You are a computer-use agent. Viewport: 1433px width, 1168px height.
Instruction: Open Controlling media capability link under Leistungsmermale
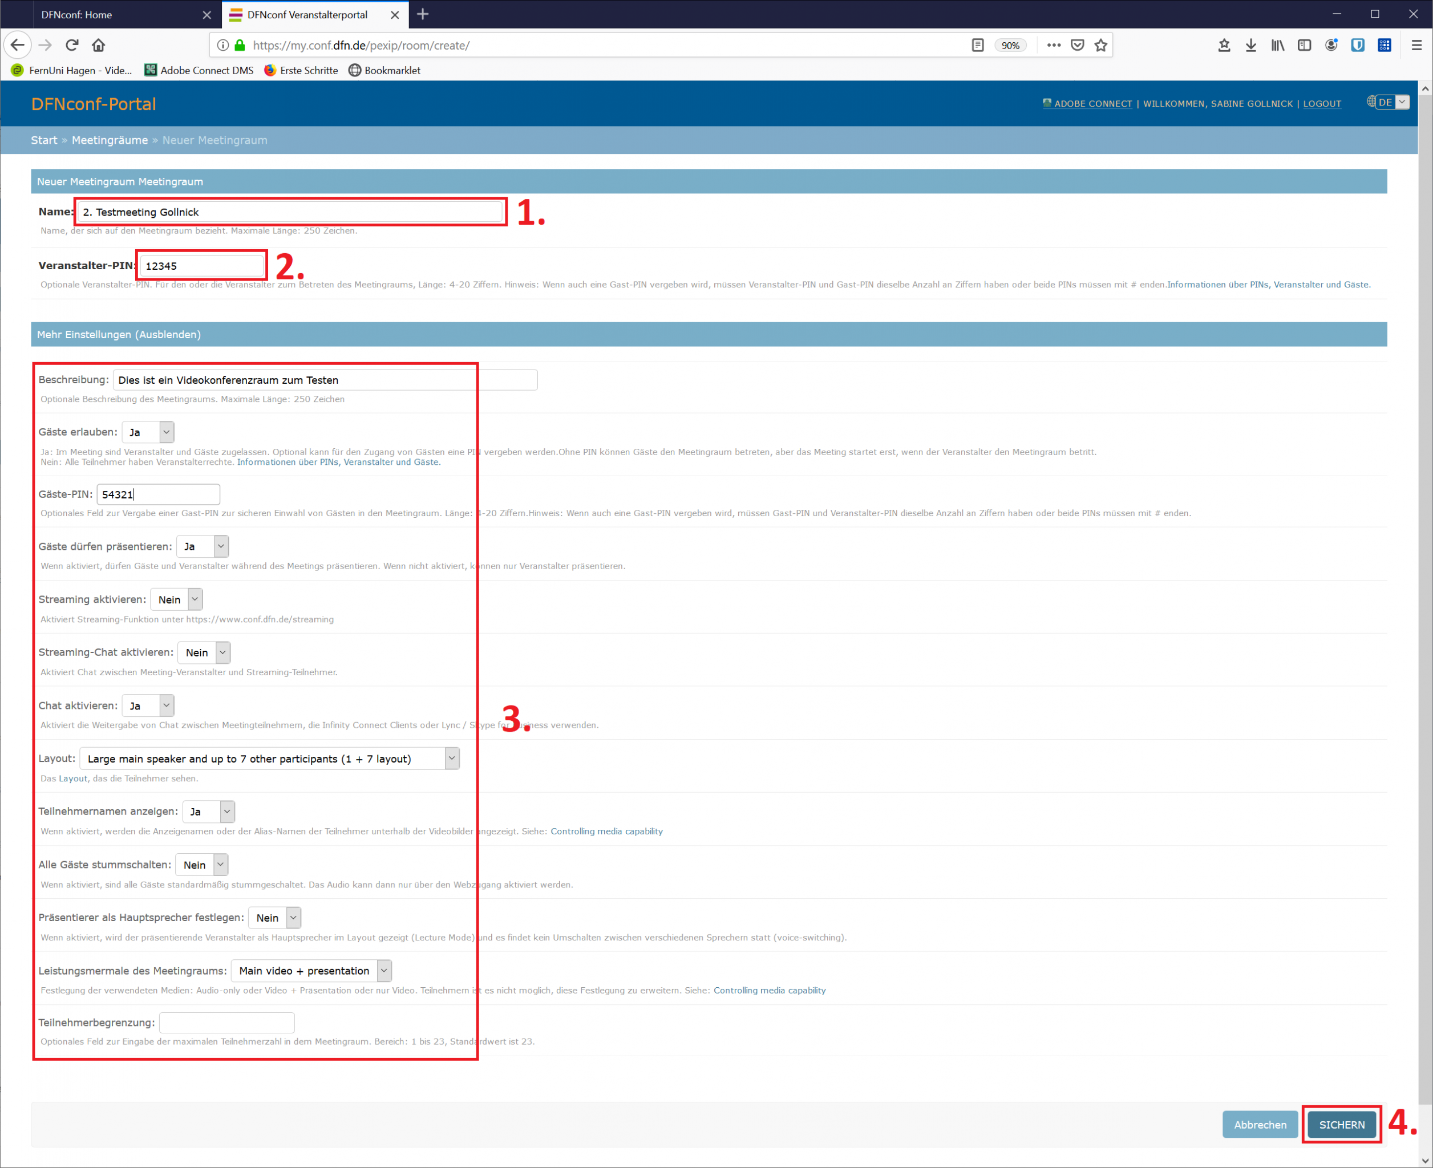pos(770,991)
